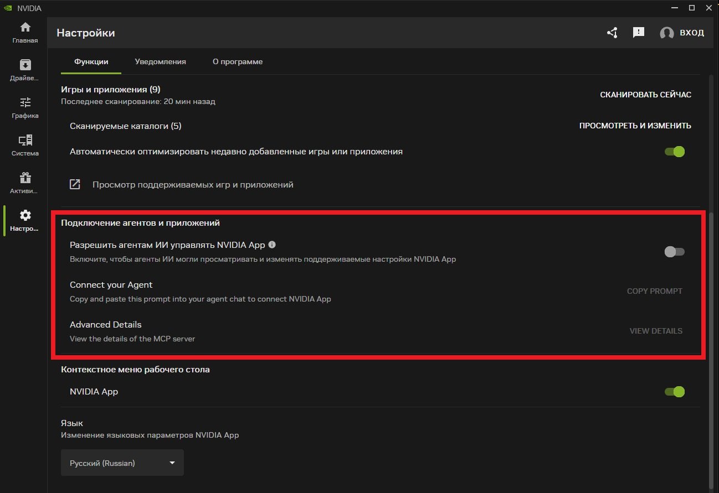
Task: Enable AI agents to control NVIDIA App
Action: (675, 252)
